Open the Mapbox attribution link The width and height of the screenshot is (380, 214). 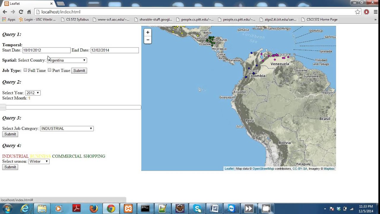[329, 169]
